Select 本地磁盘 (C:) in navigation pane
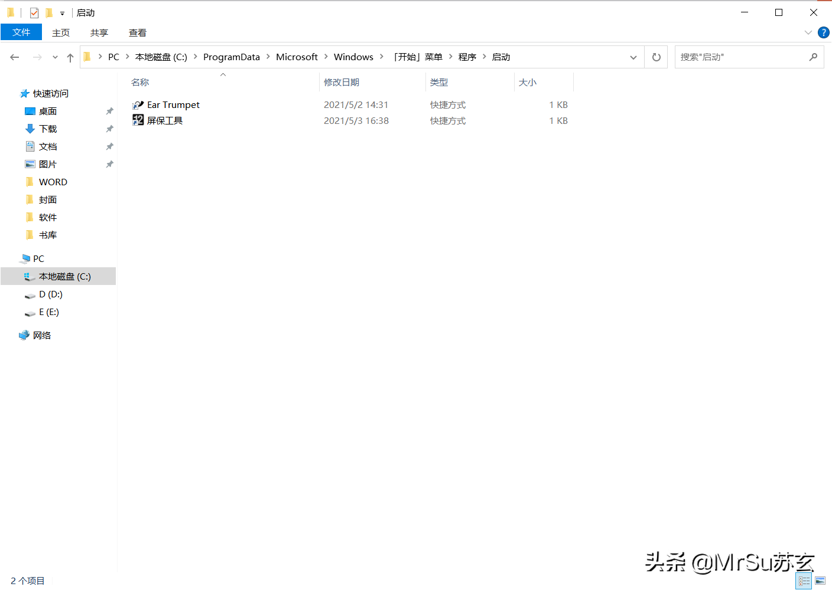The width and height of the screenshot is (832, 590). click(58, 276)
